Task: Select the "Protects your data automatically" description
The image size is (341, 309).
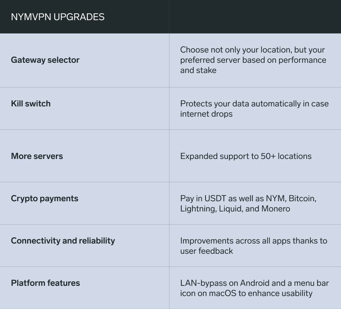Action: (x=254, y=108)
